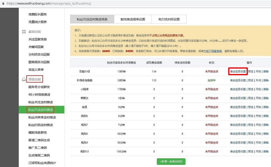Click 删除 for 规则6 row
This screenshot has height=167, width=271.
pos(266,116)
